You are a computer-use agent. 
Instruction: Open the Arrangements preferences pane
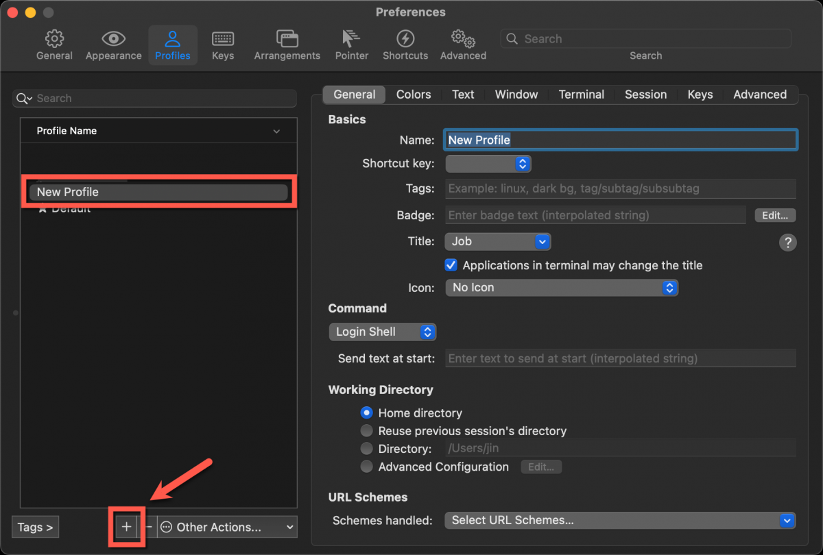coord(287,45)
